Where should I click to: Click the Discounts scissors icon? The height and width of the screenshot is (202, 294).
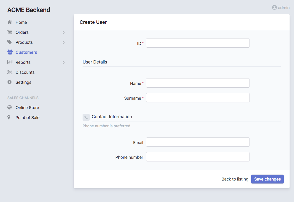click(x=10, y=72)
